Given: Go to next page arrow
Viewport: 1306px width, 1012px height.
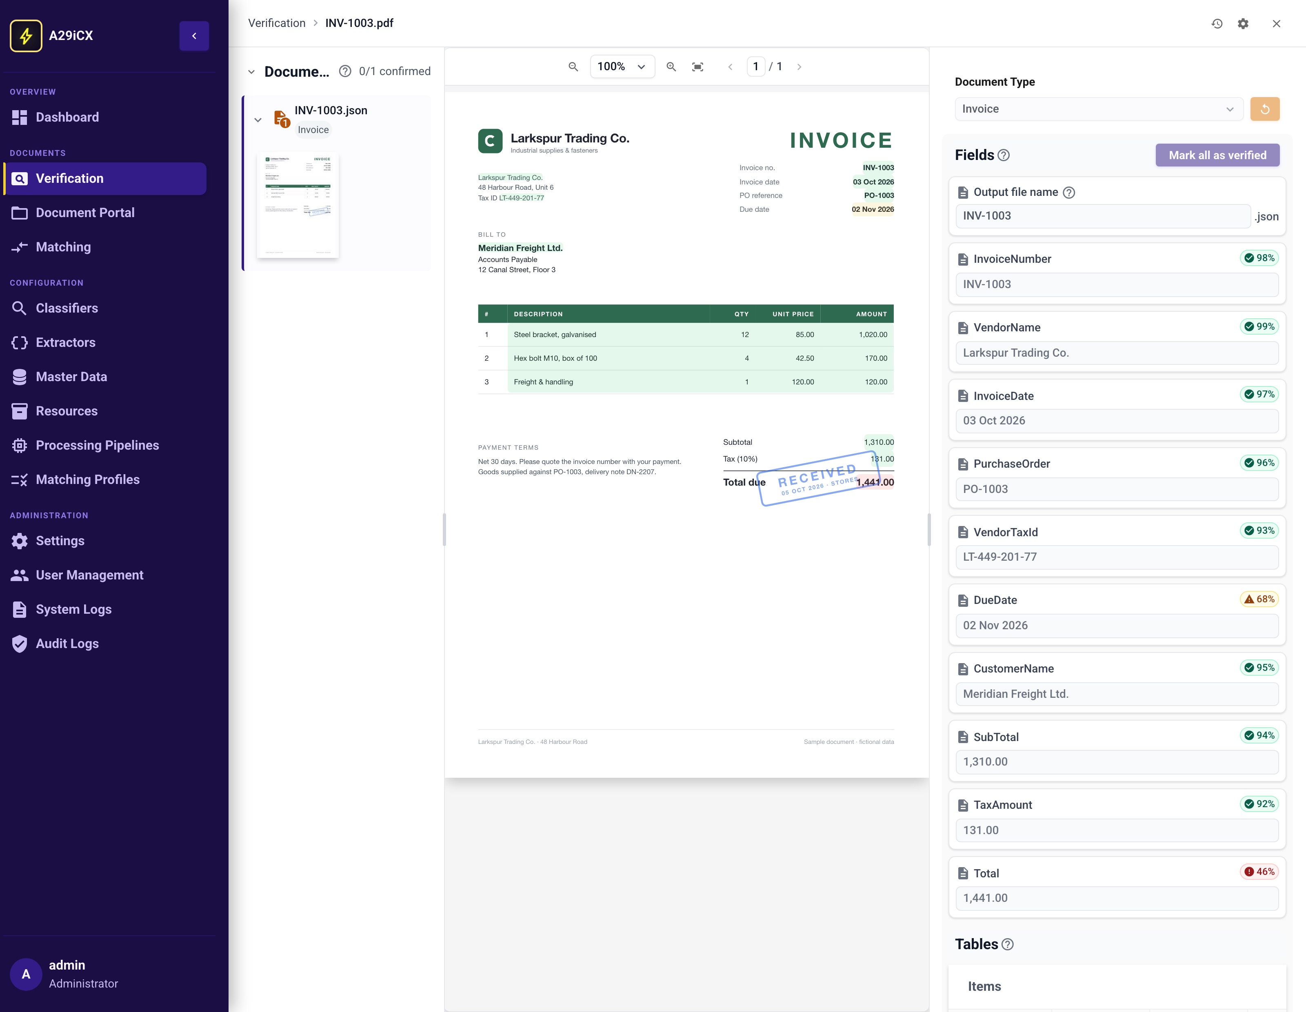Looking at the screenshot, I should (x=799, y=67).
